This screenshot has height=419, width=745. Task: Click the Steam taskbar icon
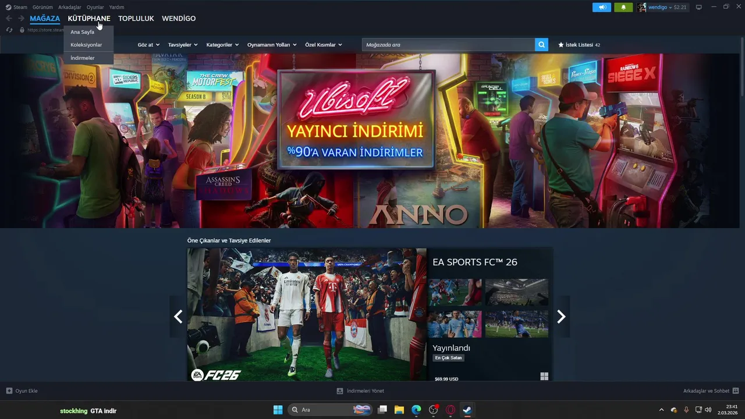click(467, 410)
